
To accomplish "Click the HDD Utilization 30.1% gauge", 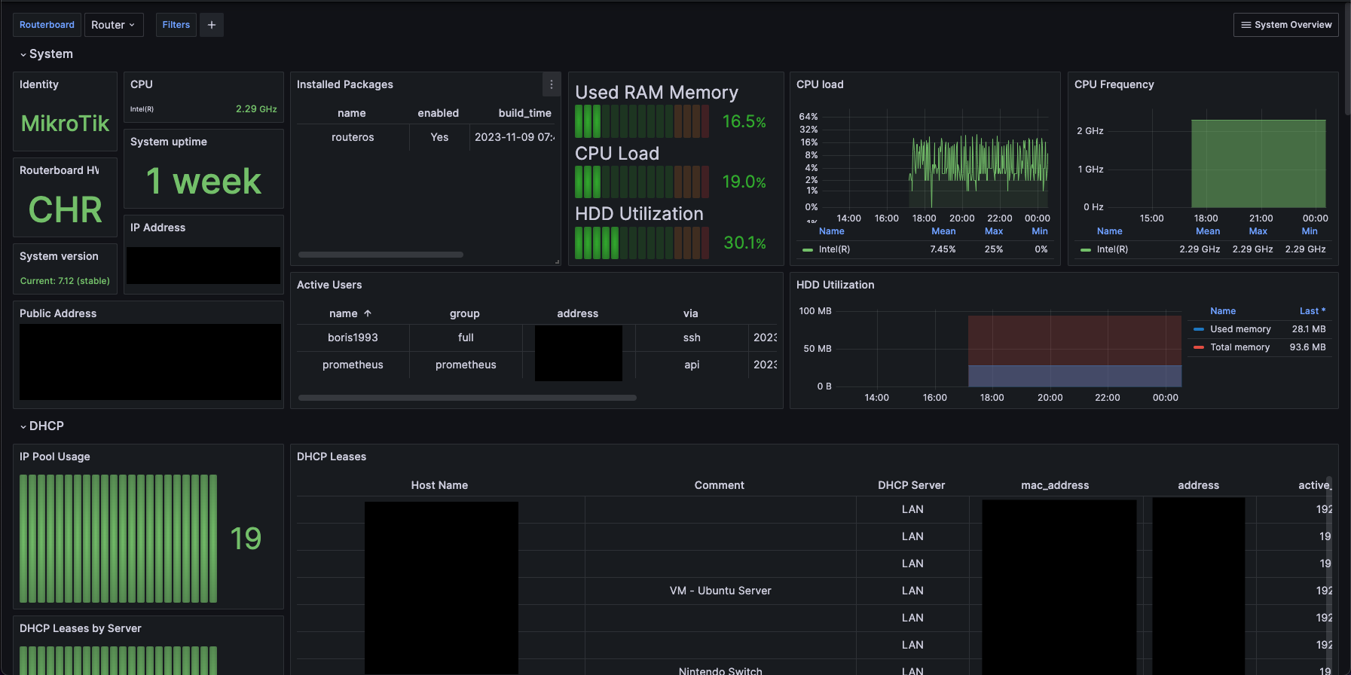I will tap(744, 243).
